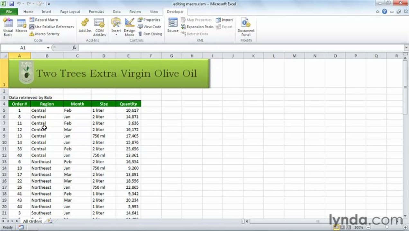Click View Code

150,27
